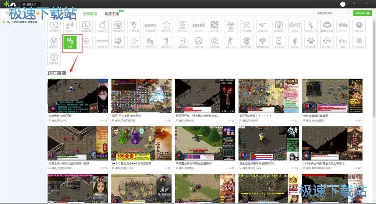Select the playing cards category icon
Viewport: 376px width, 204px height.
(x=183, y=42)
